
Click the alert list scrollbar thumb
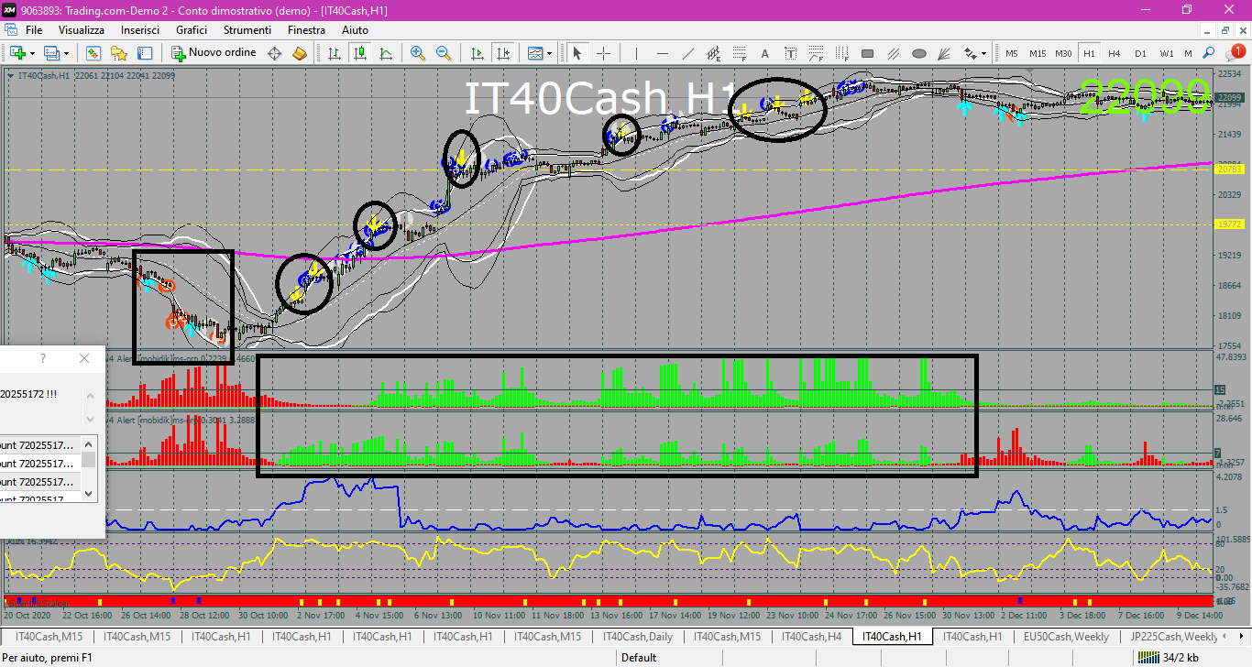coord(89,459)
